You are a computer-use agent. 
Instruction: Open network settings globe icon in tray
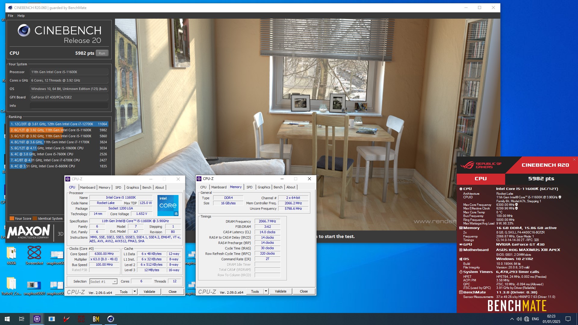click(x=527, y=319)
